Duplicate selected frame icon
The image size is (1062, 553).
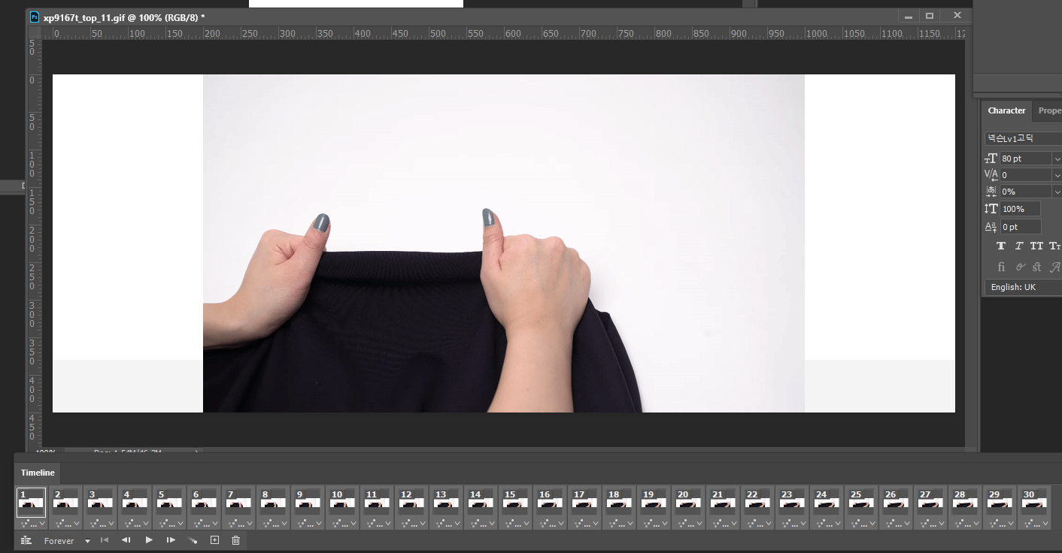tap(214, 540)
